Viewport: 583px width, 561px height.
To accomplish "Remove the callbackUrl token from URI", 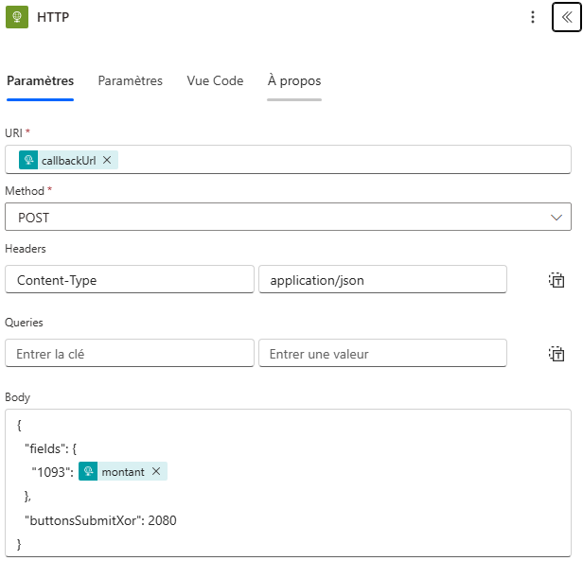I will 107,160.
